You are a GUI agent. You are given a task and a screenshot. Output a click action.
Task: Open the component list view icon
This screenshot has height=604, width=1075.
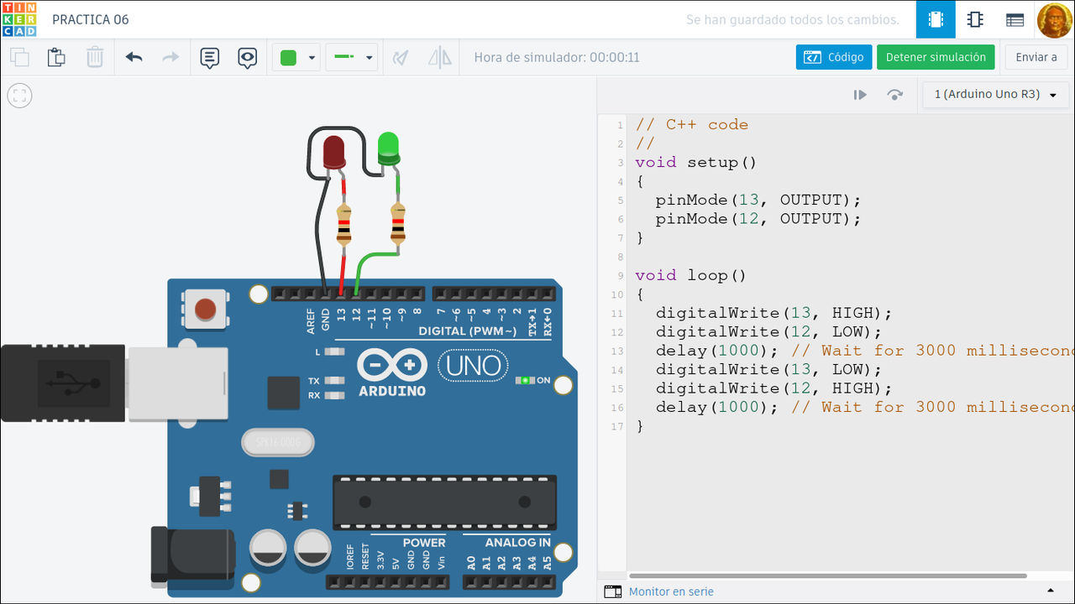coord(1015,19)
